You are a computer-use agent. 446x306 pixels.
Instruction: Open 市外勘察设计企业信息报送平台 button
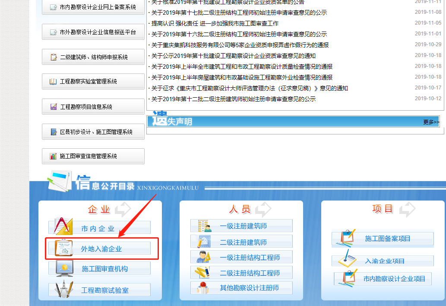(93, 32)
